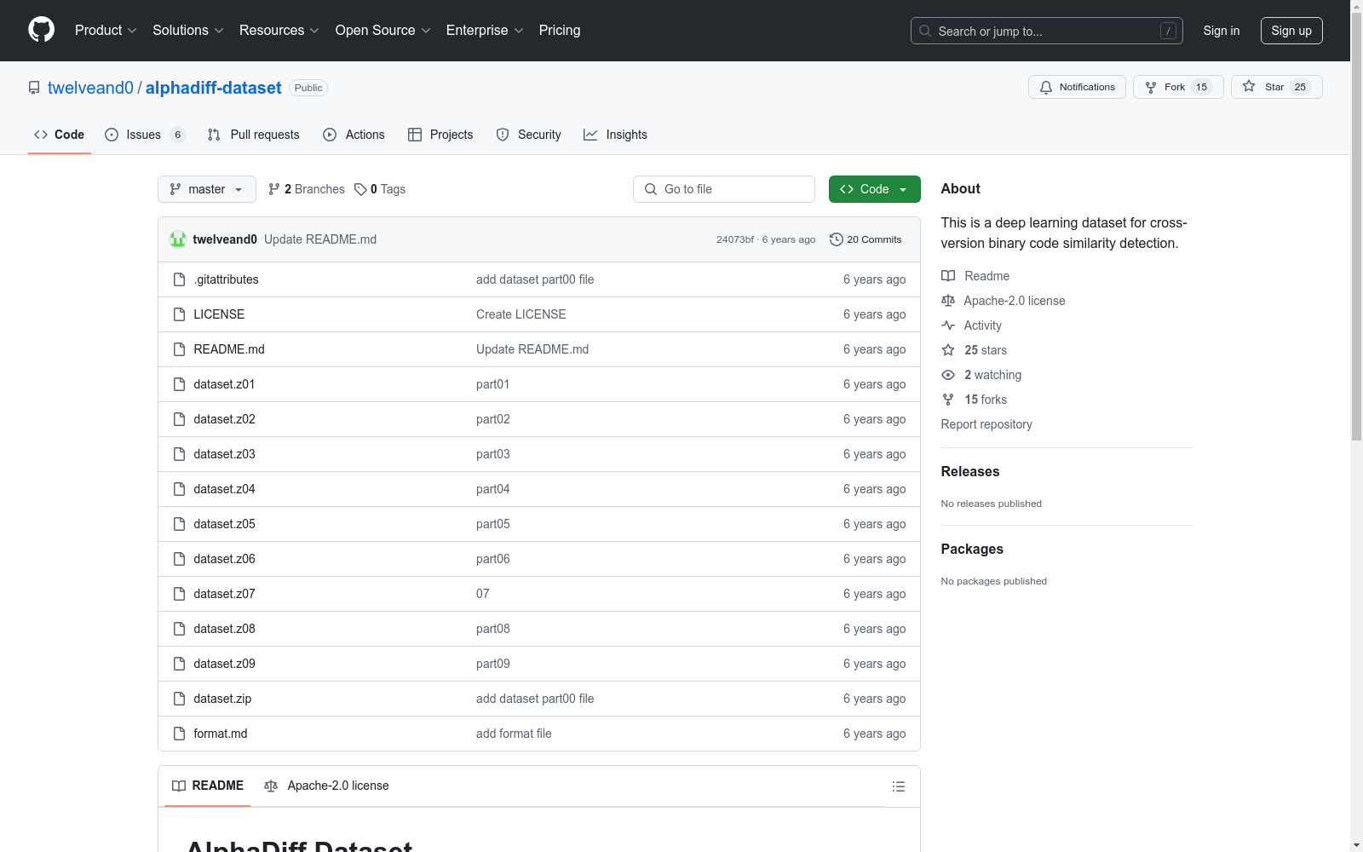The image size is (1363, 852).
Task: Click the scale icon beside Apache-2.0 license in About
Action: [x=948, y=301]
